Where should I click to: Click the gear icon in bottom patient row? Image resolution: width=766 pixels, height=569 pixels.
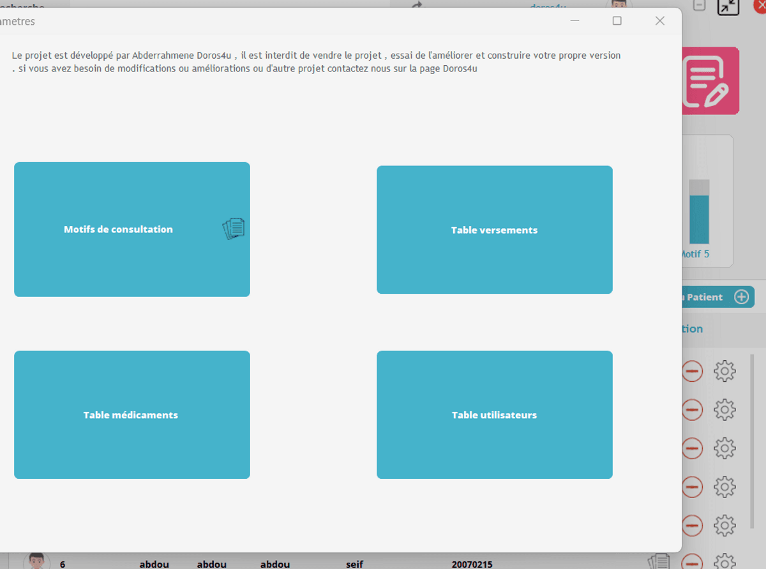[x=725, y=561]
